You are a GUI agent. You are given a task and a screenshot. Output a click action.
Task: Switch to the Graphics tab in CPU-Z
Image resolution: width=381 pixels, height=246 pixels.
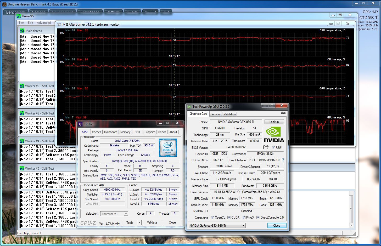[x=150, y=132]
